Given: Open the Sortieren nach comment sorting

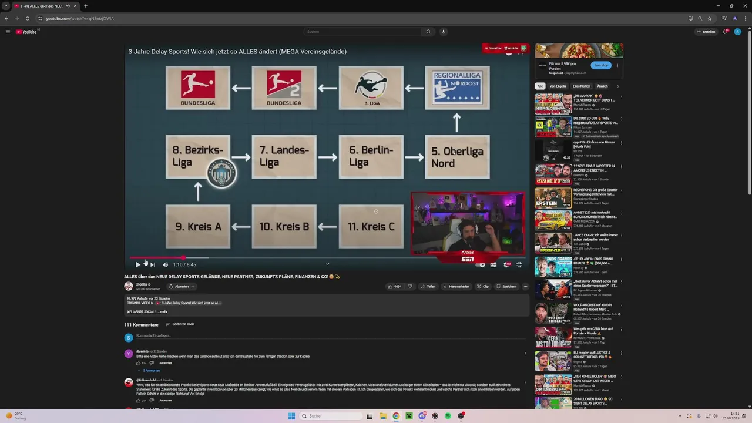Looking at the screenshot, I should click(180, 324).
